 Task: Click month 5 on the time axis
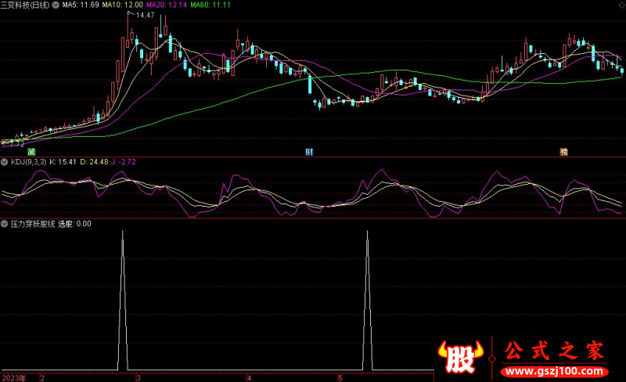point(340,377)
